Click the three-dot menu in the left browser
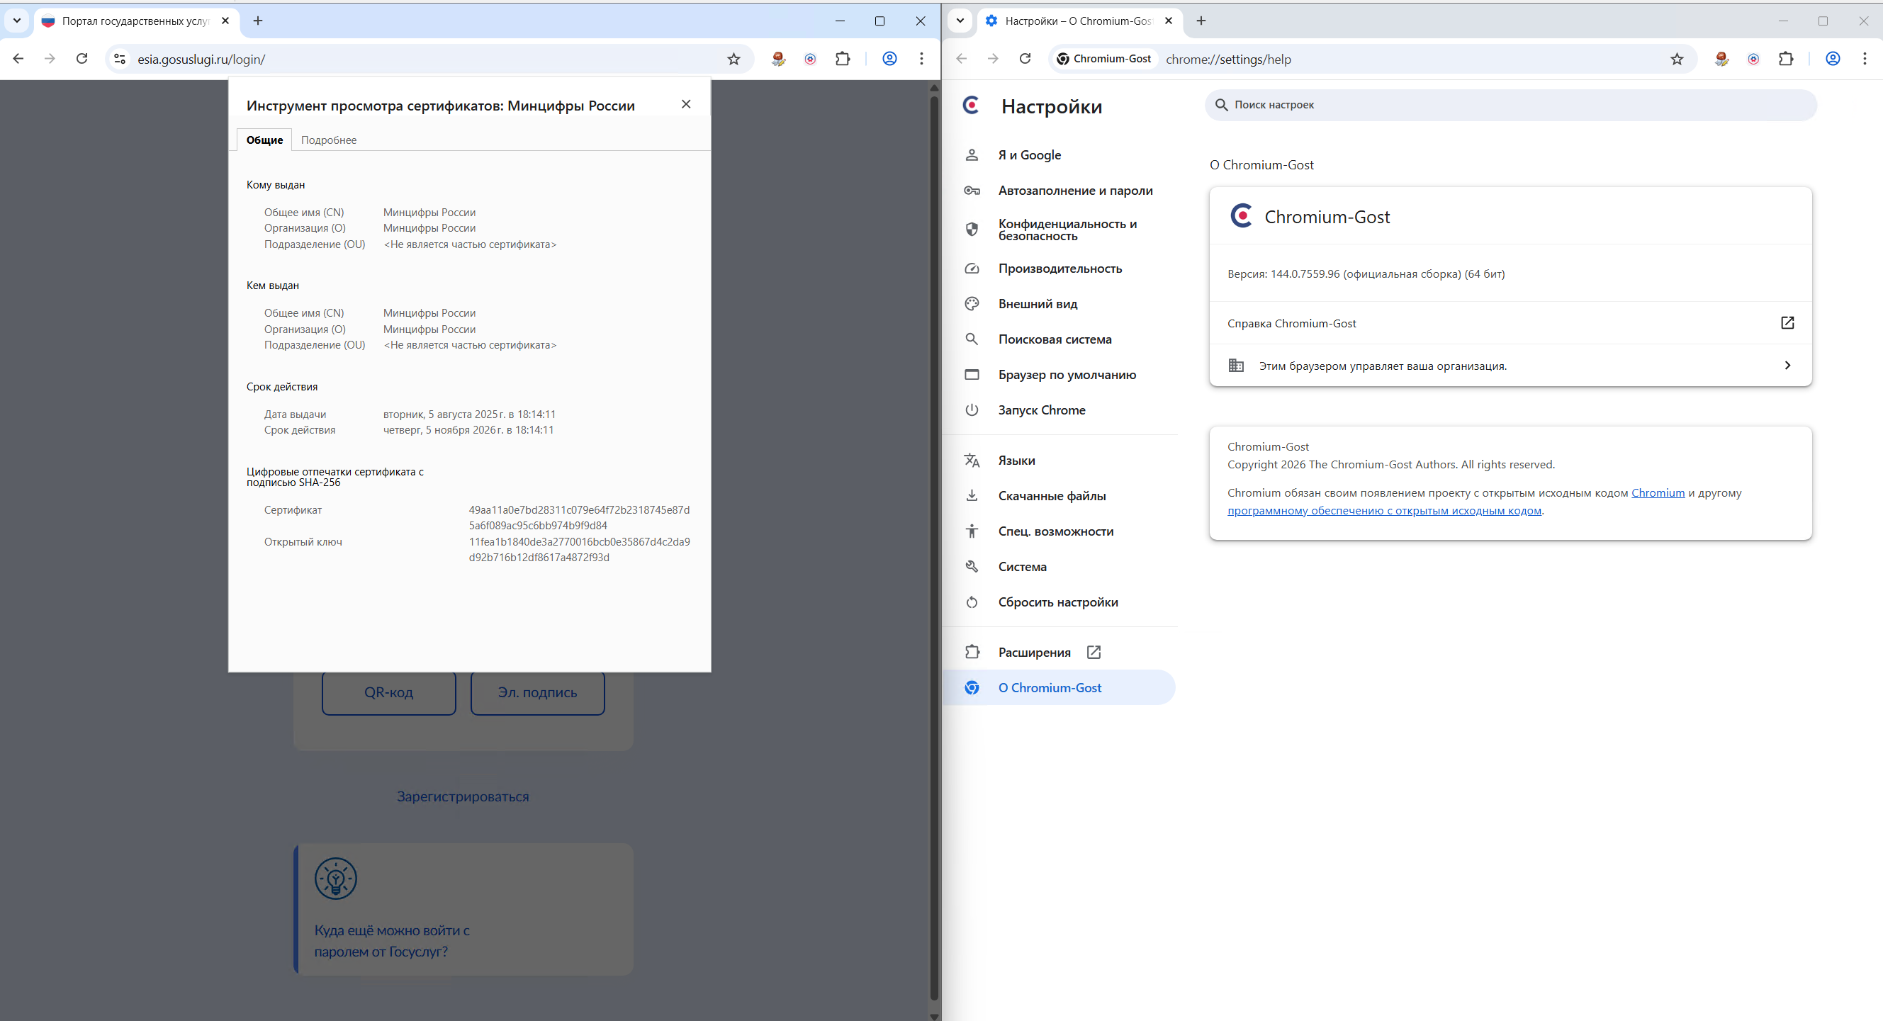The image size is (1883, 1021). pos(921,60)
